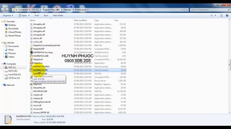This screenshot has height=129, width=231.
Task: Open the dropdown arrow beside Open
Action: point(29,15)
